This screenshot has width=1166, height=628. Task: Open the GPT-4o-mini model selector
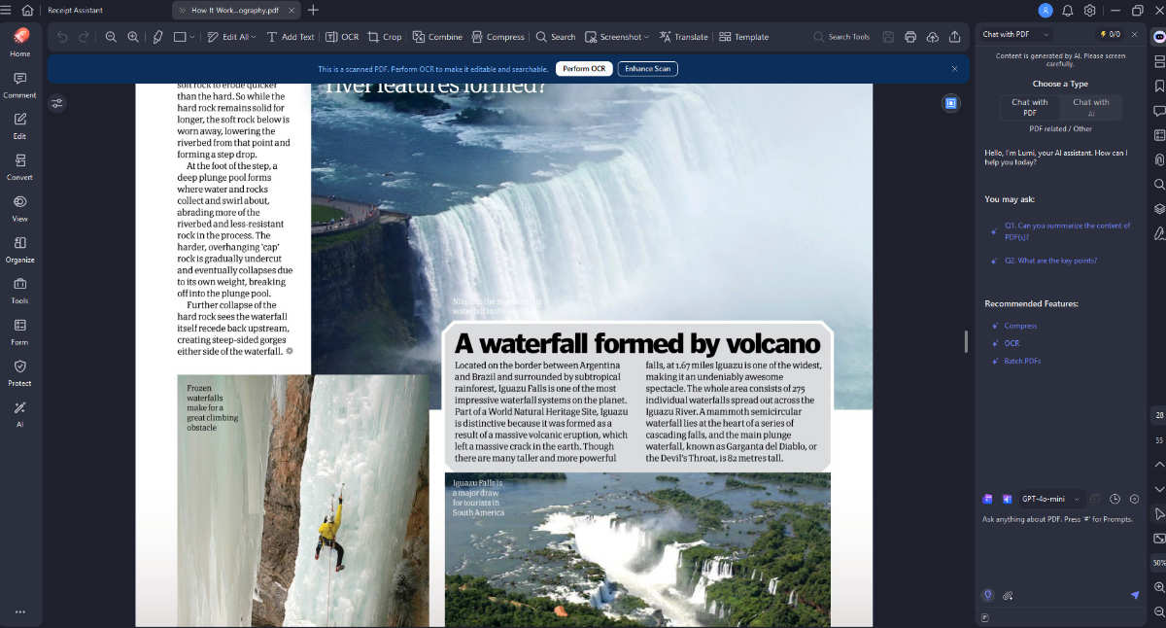1048,499
